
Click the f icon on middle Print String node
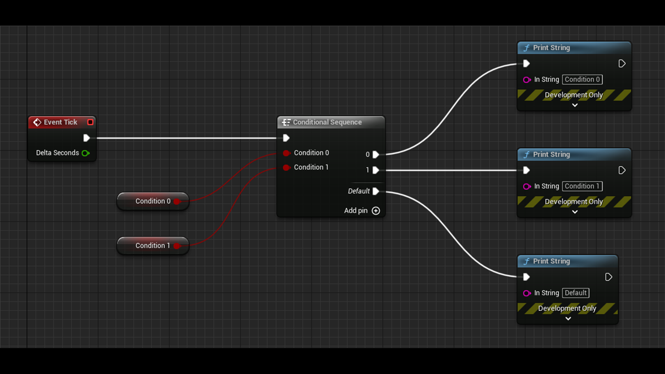point(526,155)
